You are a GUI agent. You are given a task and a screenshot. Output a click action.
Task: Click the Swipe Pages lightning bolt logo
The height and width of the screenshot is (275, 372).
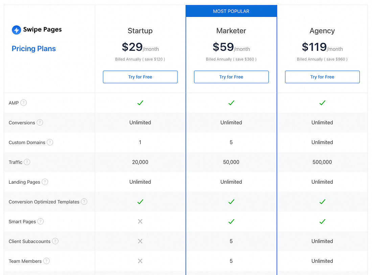click(x=16, y=30)
